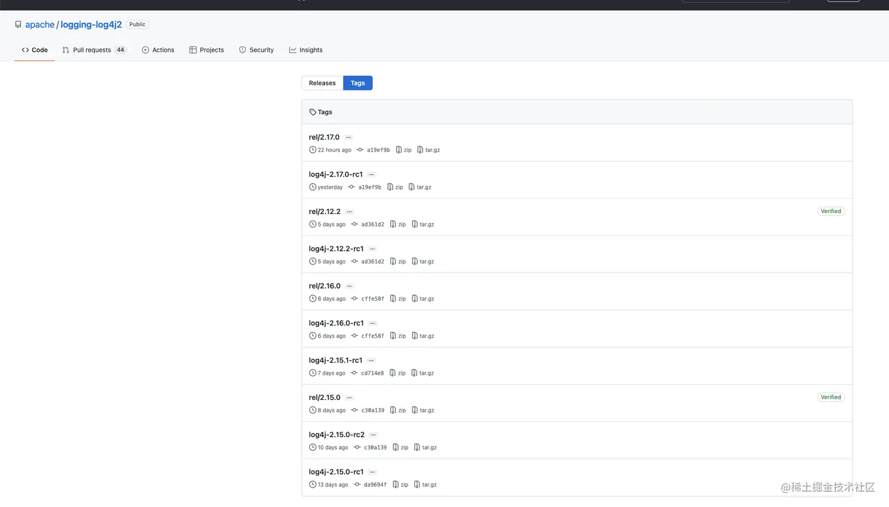This screenshot has height=507, width=889.
Task: Click the repository book icon beside apache
Action: 18,25
